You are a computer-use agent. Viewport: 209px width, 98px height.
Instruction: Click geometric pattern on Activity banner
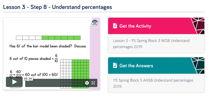point(198,26)
